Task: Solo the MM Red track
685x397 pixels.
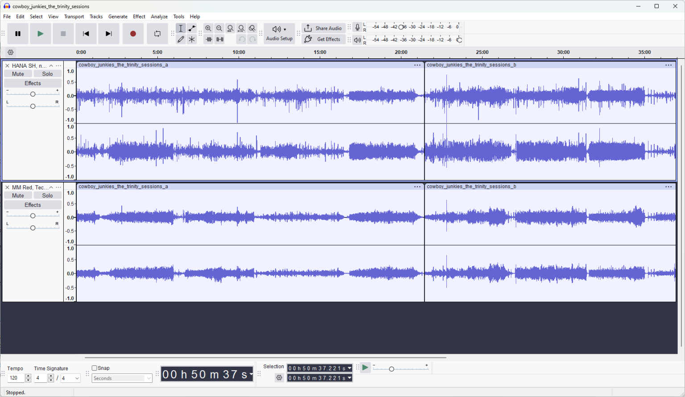Action: [47, 196]
